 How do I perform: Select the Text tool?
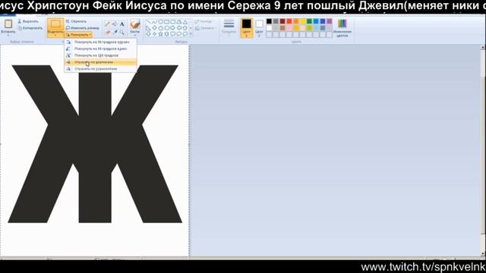click(x=122, y=24)
